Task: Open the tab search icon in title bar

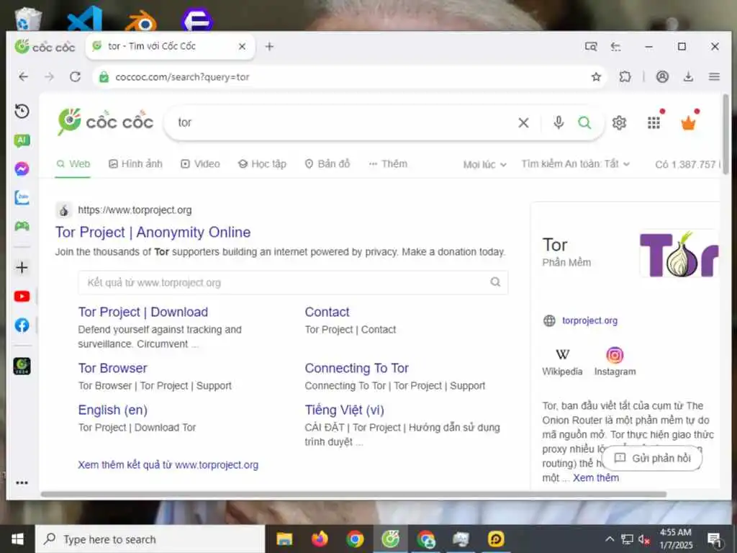Action: [x=591, y=46]
